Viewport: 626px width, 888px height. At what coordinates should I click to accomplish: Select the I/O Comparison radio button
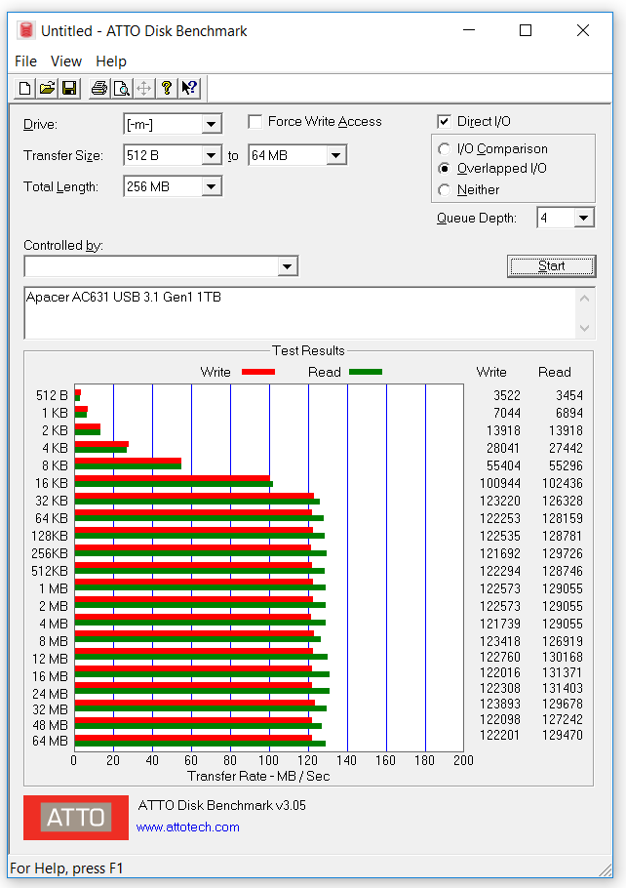pos(445,149)
